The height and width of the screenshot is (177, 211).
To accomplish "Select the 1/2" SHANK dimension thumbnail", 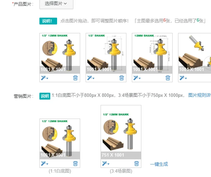I will (x=106, y=53).
